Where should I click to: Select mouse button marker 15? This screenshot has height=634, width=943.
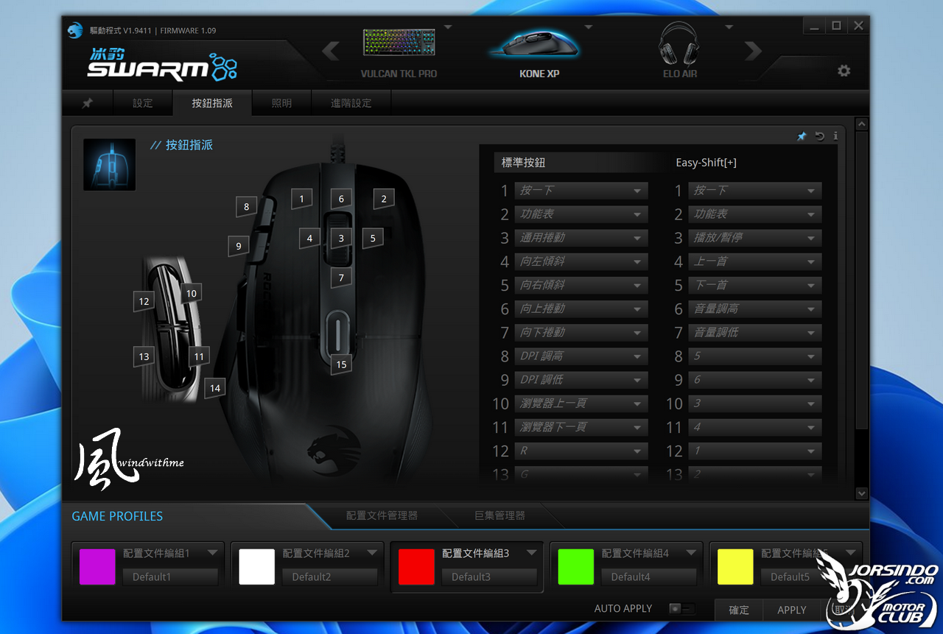[340, 364]
